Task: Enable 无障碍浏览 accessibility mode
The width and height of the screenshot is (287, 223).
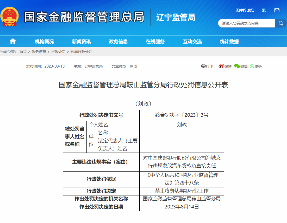Action: pyautogui.click(x=245, y=10)
